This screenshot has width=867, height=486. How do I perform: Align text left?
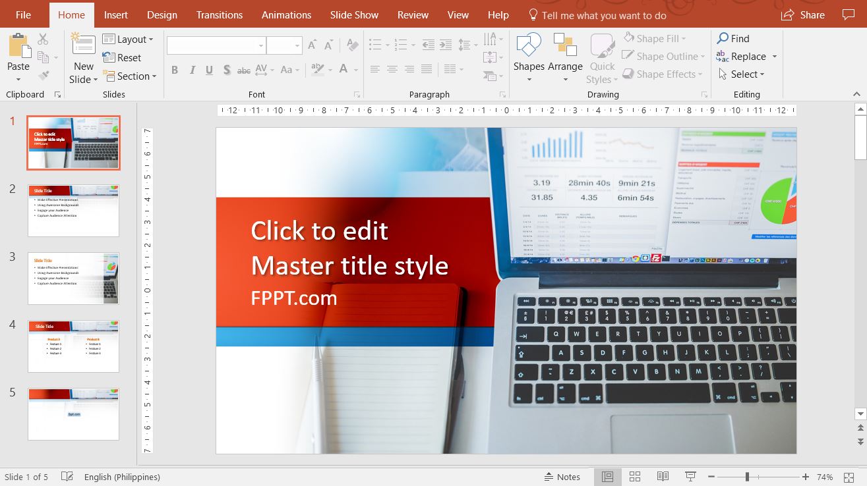374,69
